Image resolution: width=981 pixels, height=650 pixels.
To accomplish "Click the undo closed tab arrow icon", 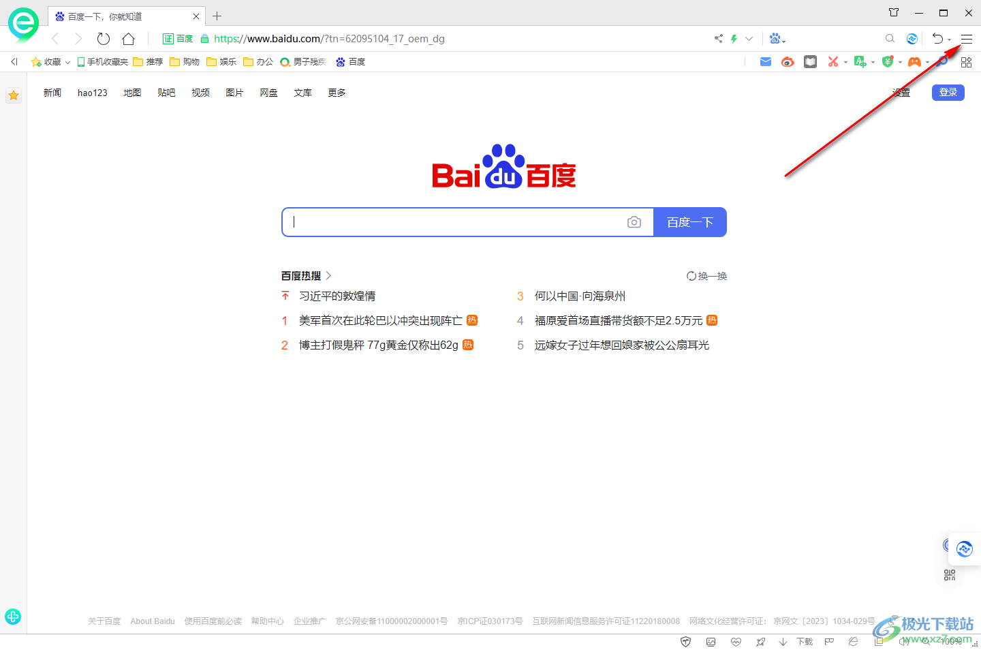I will point(938,39).
